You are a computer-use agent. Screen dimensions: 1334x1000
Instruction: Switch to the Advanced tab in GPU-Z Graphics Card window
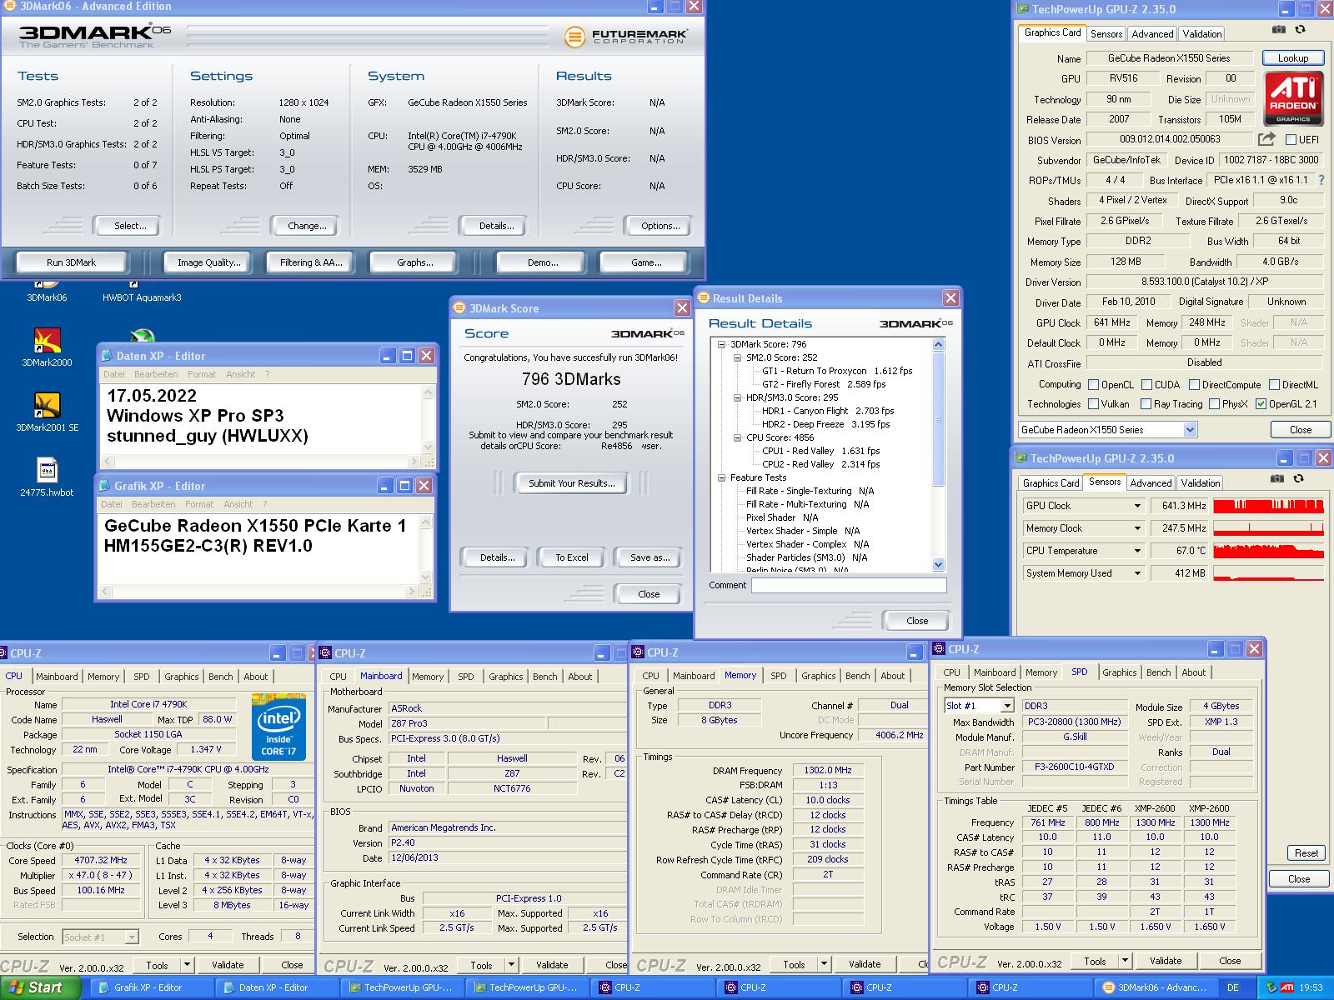(1152, 34)
